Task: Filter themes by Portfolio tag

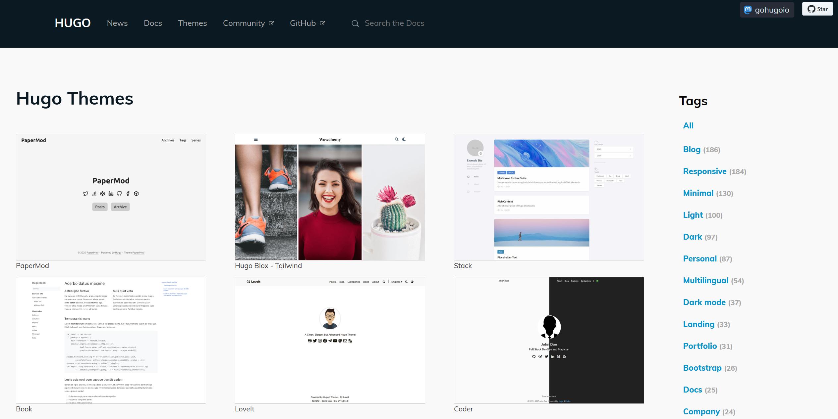Action: pos(708,346)
